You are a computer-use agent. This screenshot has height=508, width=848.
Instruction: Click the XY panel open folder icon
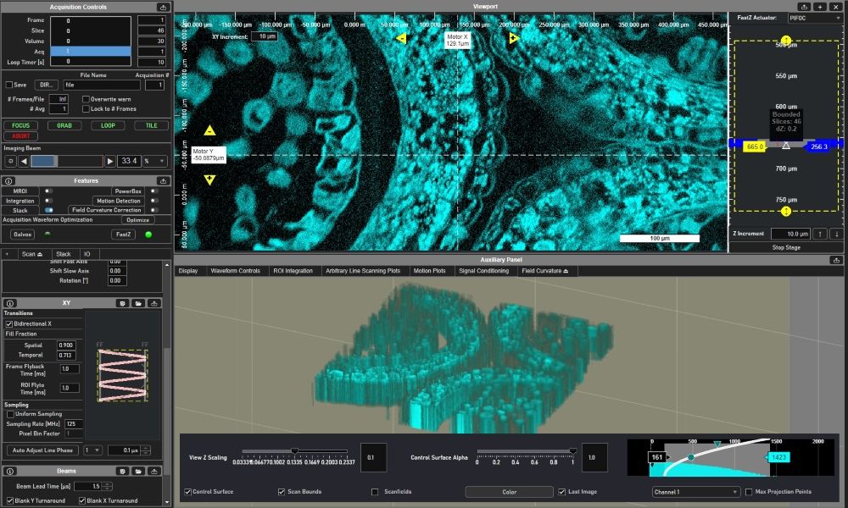point(138,302)
